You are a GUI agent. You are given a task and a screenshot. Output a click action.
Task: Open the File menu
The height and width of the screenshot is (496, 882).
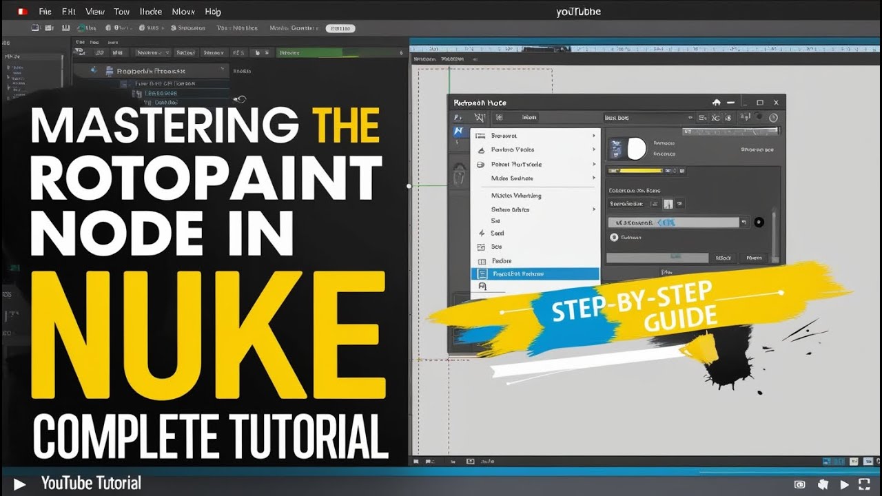(x=45, y=12)
